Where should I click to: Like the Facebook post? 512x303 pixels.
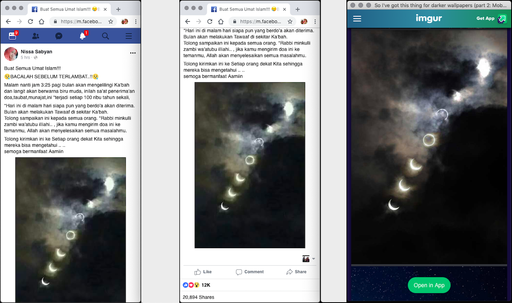point(203,272)
